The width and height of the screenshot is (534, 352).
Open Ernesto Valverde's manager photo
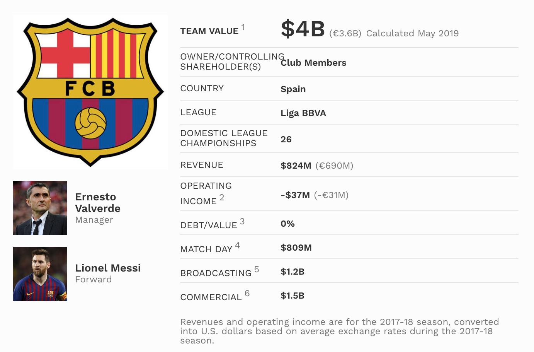40,208
